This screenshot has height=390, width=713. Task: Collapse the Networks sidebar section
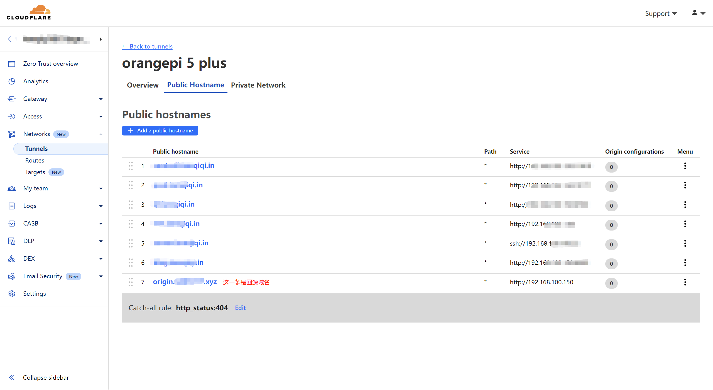click(101, 134)
